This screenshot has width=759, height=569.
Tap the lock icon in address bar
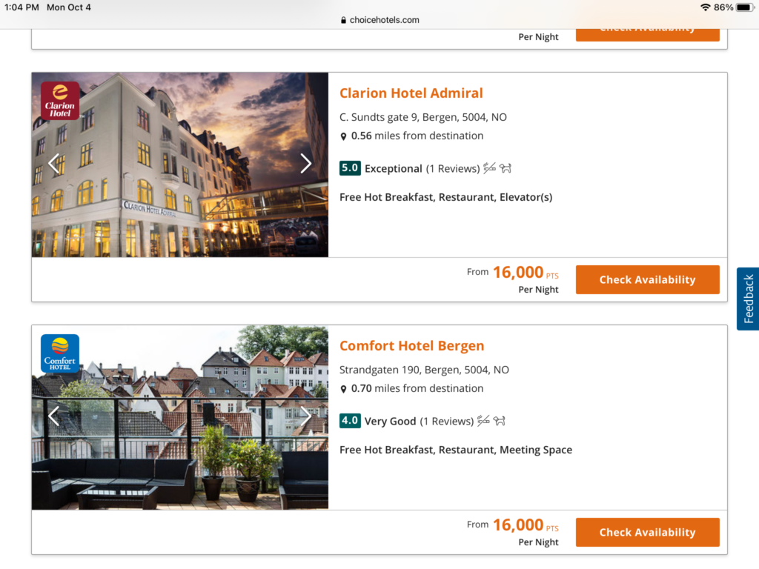tap(343, 20)
